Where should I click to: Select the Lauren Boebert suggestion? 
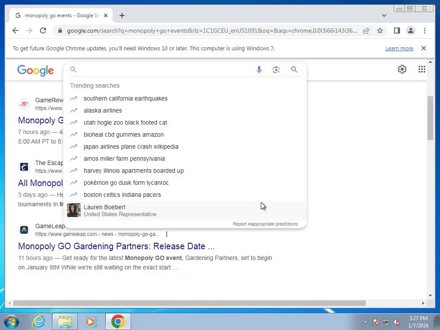pos(185,211)
